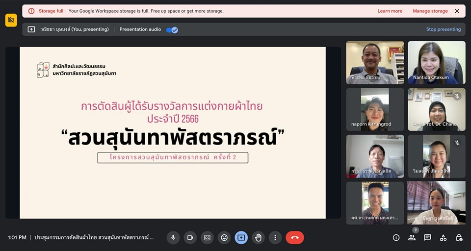Turn on closed captions
The image size is (471, 251).
click(207, 238)
